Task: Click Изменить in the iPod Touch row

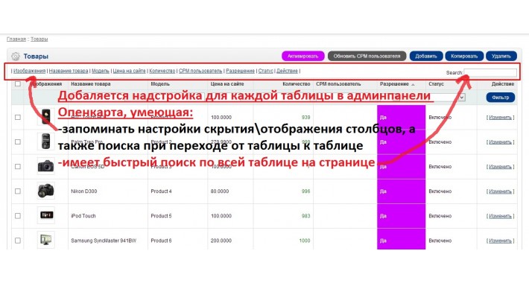Action: click(501, 216)
